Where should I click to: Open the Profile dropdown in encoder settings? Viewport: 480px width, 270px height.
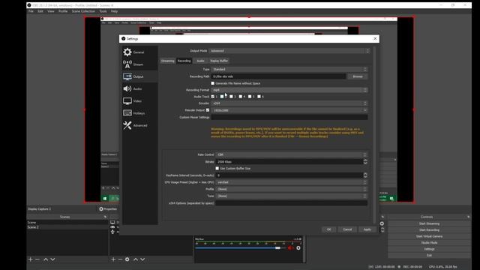pyautogui.click(x=292, y=189)
